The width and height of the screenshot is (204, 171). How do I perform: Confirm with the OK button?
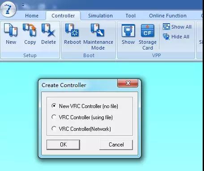(63, 145)
